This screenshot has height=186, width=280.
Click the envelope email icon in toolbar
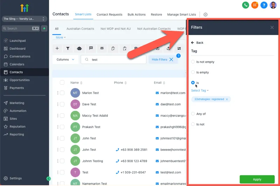[x=102, y=48]
